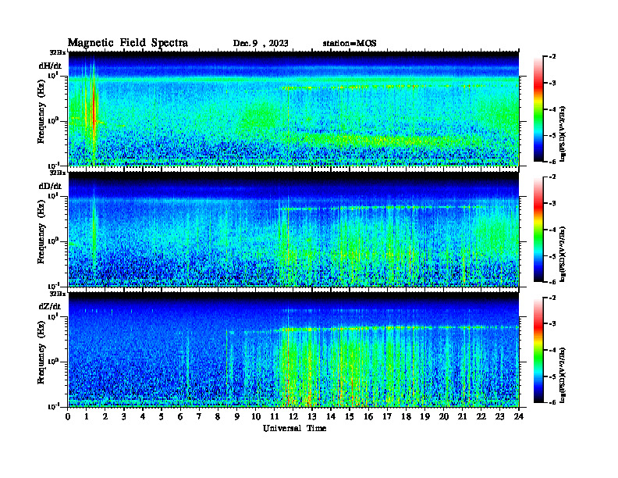This screenshot has width=618, height=478.
Task: Click hour 0 on the Universal Time axis
Action: click(x=68, y=416)
